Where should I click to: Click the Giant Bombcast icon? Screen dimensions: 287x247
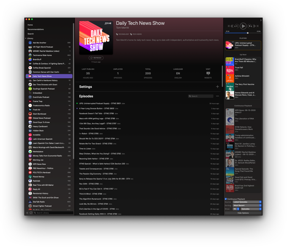[30, 114]
